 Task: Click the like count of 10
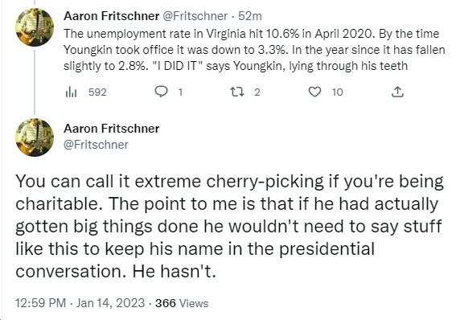click(x=337, y=92)
